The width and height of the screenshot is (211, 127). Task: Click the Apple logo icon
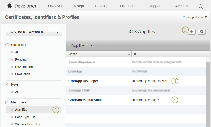tap(9, 5)
